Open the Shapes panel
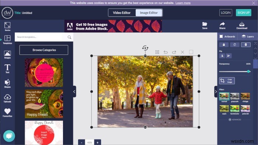258x145 pixels. [x=7, y=84]
